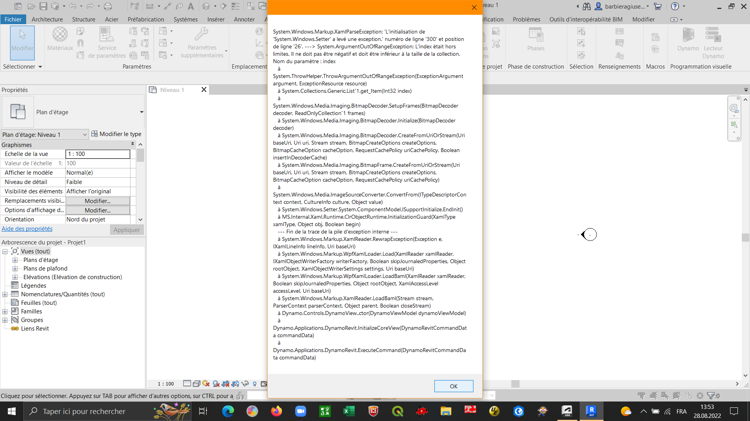Open the Plan d'étage: Niveau 1 instance dropdown

coord(45,134)
